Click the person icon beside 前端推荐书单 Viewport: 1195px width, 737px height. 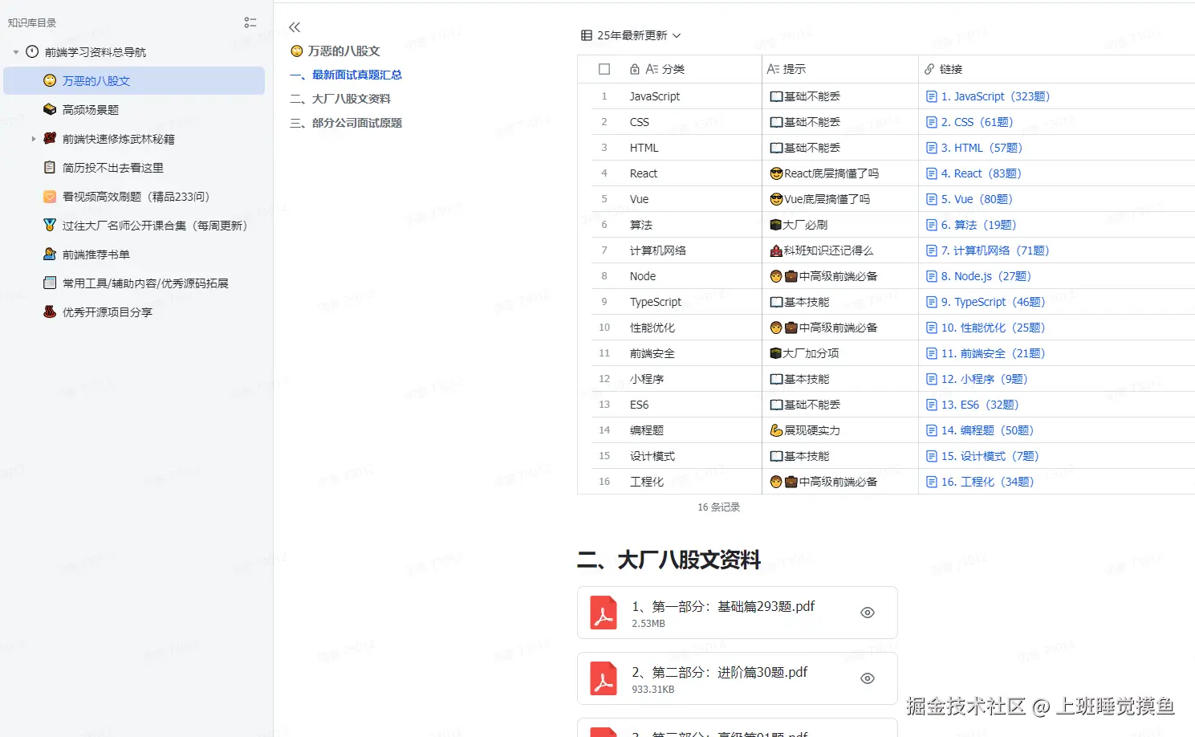(x=50, y=254)
